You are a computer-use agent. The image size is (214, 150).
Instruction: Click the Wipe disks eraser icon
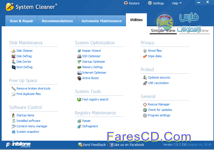(145, 56)
